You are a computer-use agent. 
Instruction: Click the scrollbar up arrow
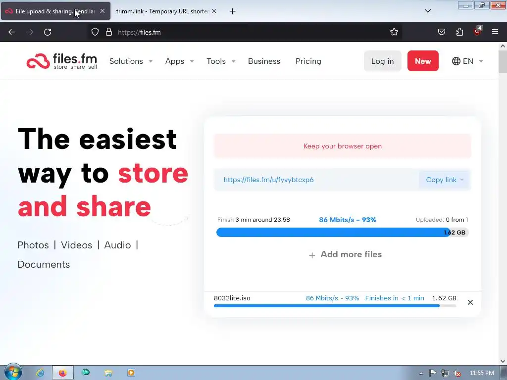point(503,46)
